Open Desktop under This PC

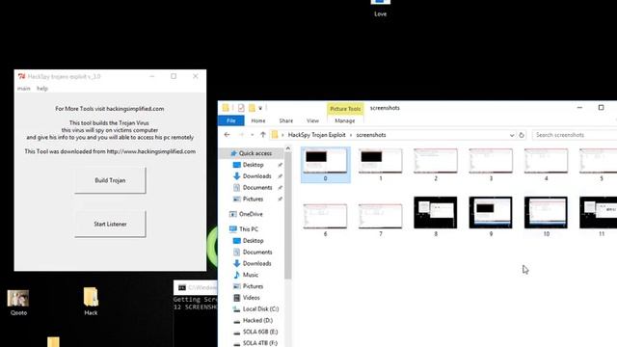[x=253, y=240]
